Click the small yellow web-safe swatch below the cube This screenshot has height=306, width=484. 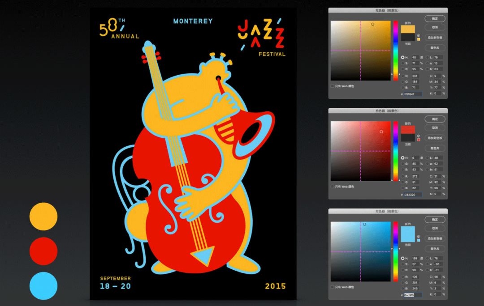[419, 39]
